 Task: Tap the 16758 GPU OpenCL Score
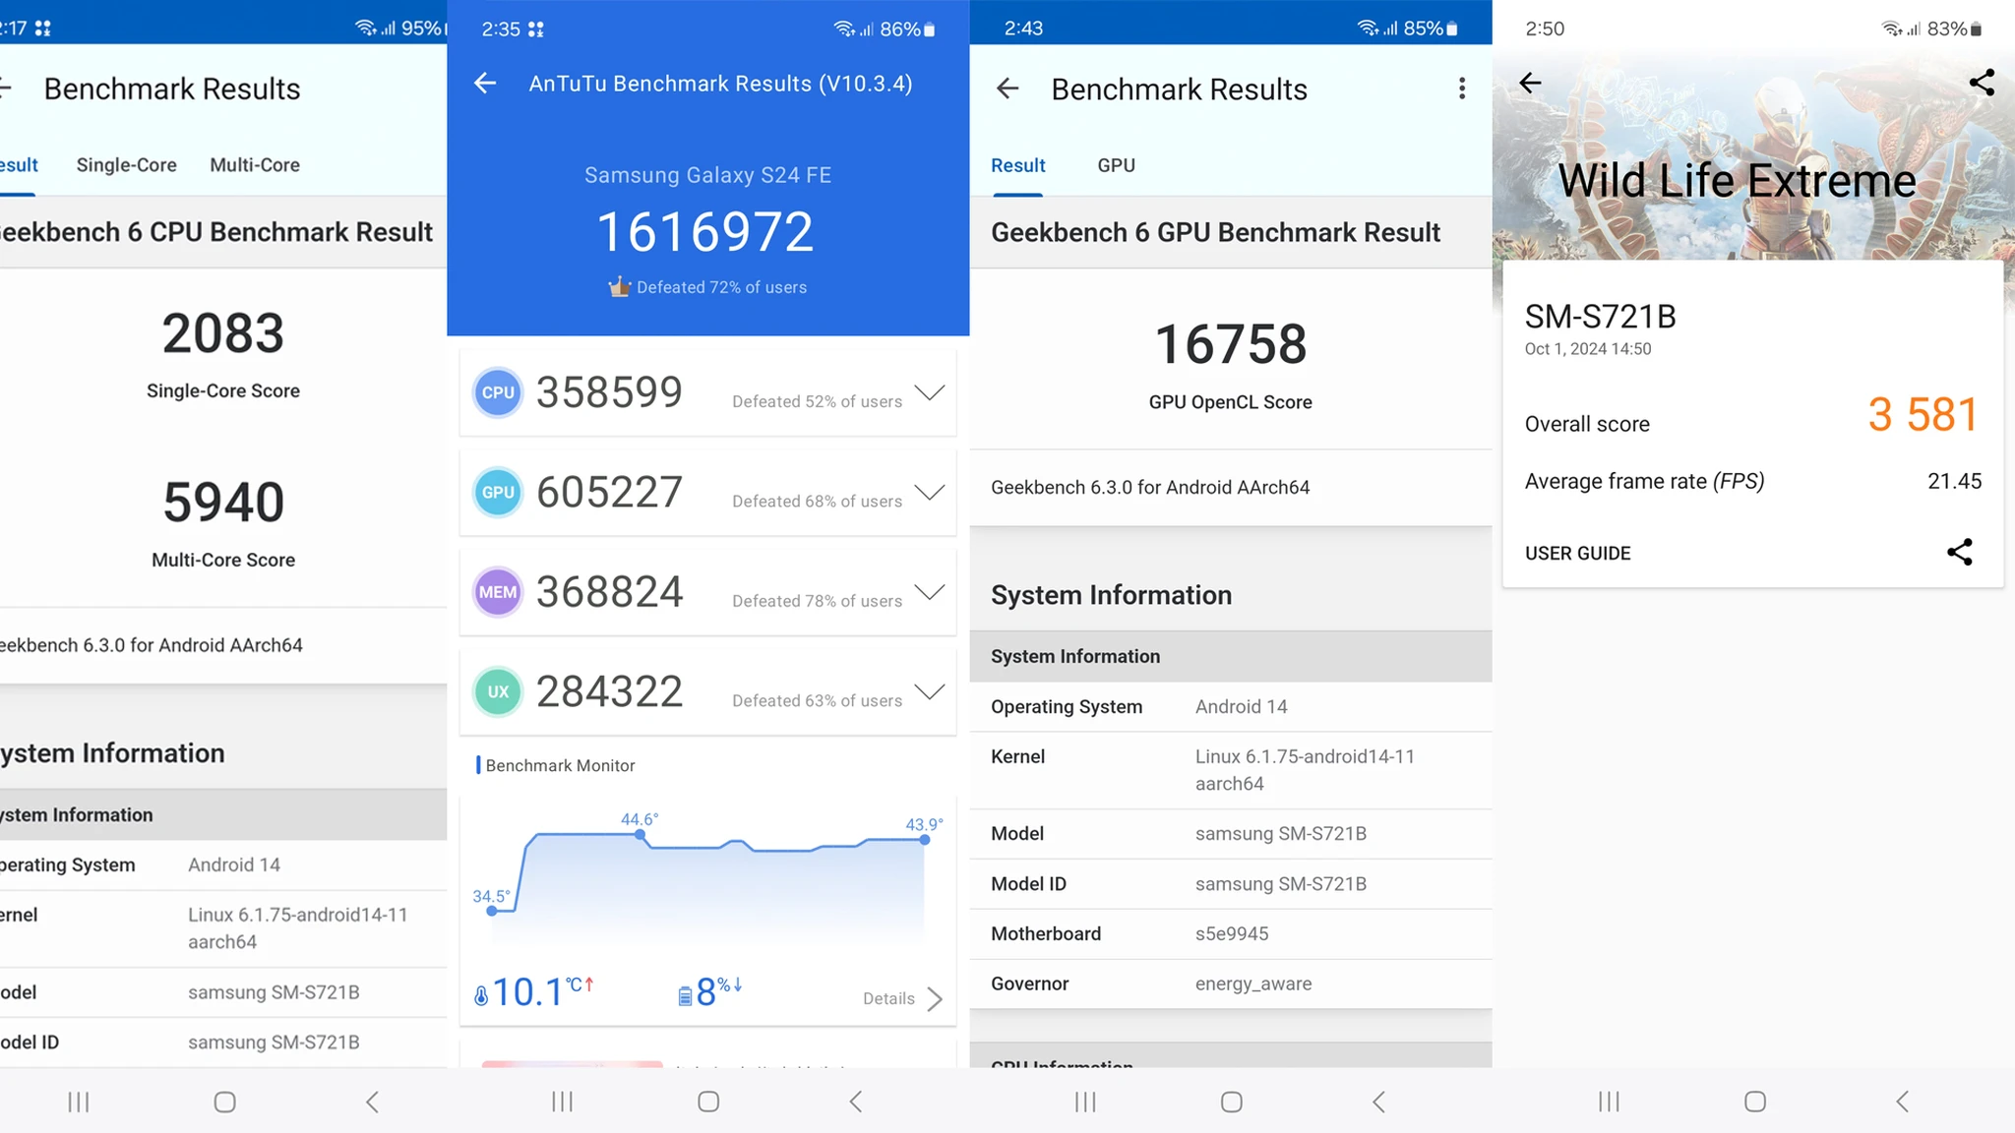click(x=1231, y=344)
